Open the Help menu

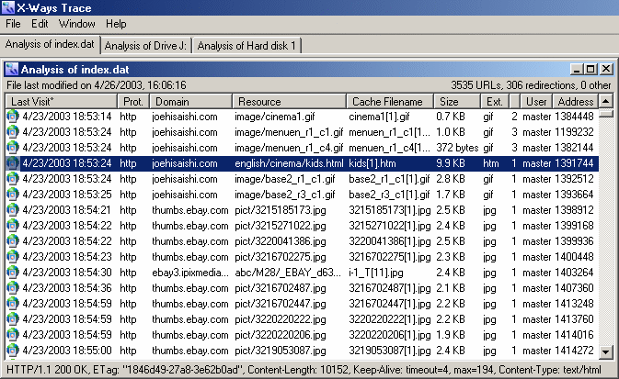pyautogui.click(x=116, y=24)
